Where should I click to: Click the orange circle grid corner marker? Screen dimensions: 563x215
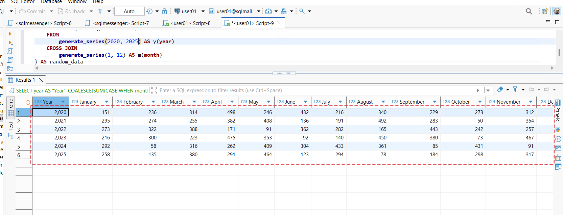coord(28,102)
